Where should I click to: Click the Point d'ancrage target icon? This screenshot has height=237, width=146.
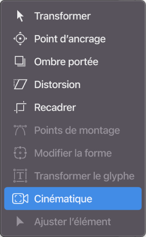click(x=20, y=39)
